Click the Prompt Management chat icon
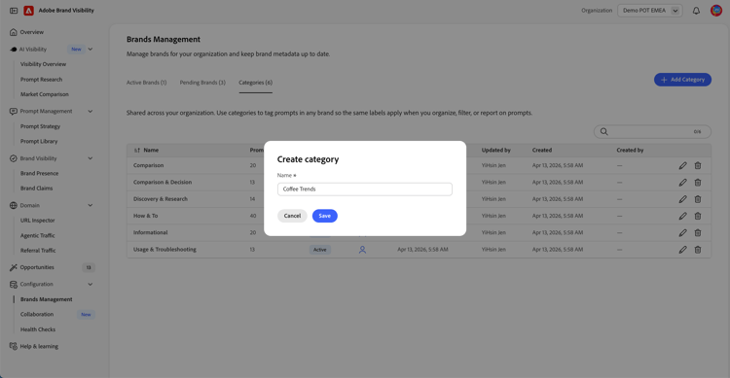This screenshot has width=730, height=378. (x=13, y=111)
